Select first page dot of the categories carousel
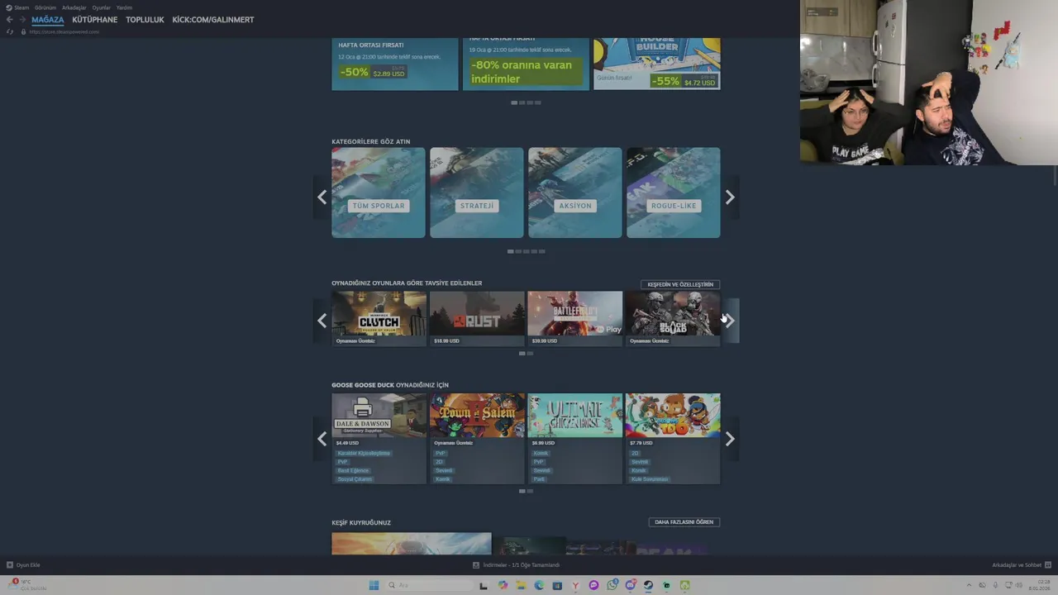Viewport: 1058px width, 595px height. [511, 251]
